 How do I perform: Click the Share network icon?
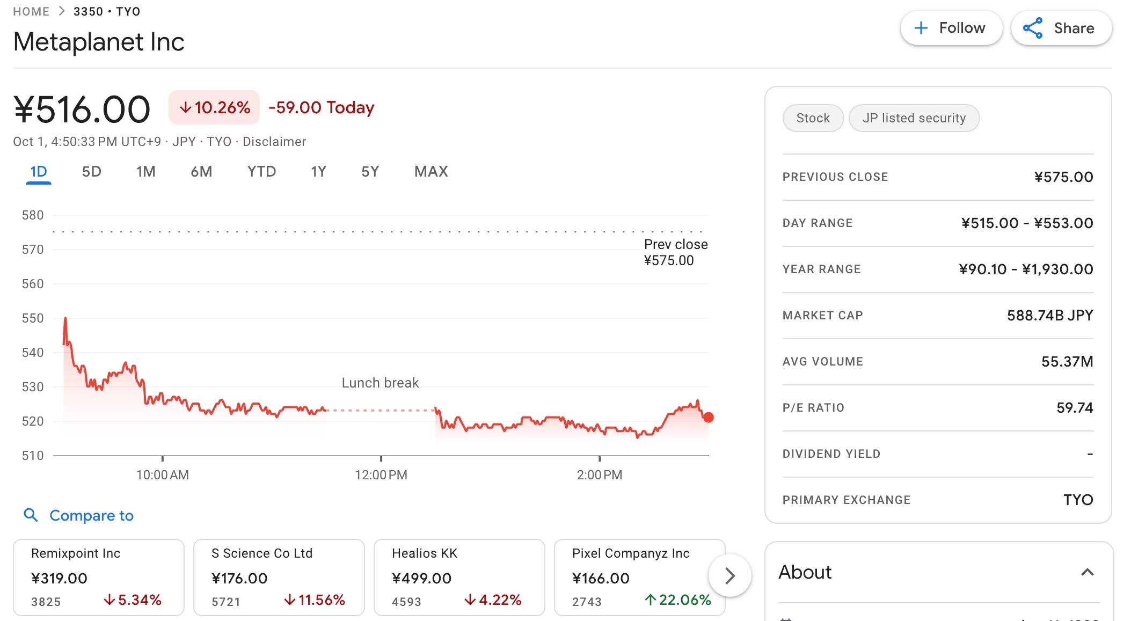[1033, 28]
